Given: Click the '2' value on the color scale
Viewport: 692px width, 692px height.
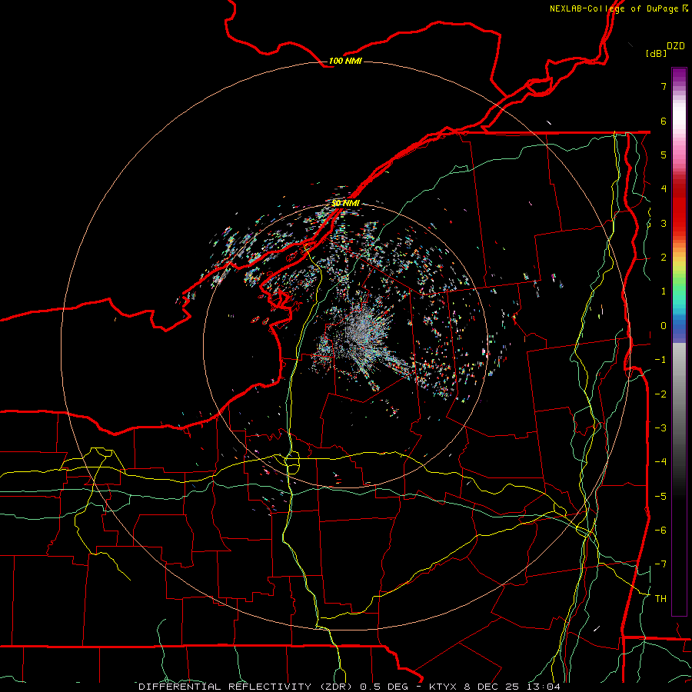Looking at the screenshot, I should [x=664, y=258].
